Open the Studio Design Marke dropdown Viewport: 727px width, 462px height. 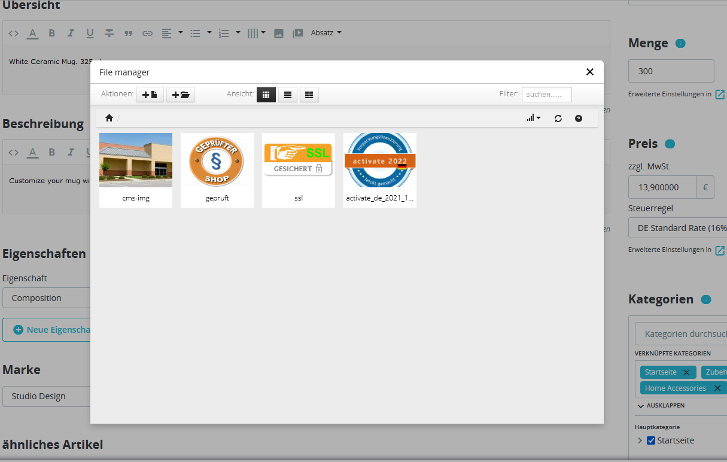click(x=47, y=396)
